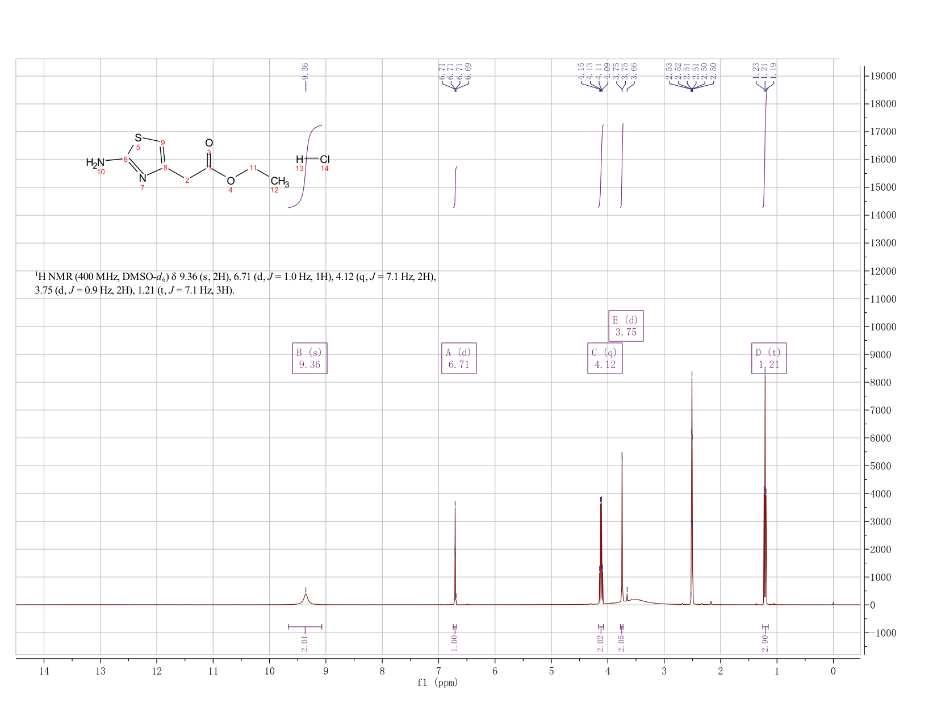Click the peak-pick label 3.66

point(634,70)
